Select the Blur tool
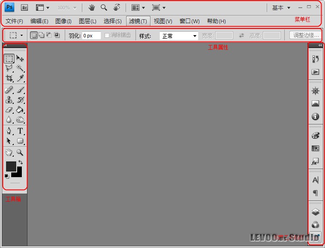The image size is (325, 248). pyautogui.click(x=9, y=119)
